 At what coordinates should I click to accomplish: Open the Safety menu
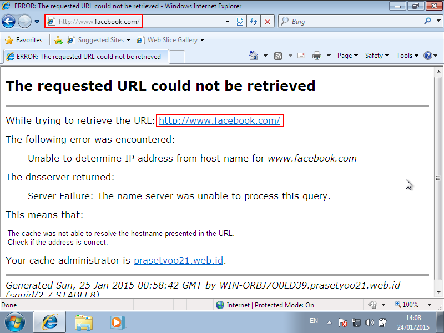pyautogui.click(x=377, y=56)
